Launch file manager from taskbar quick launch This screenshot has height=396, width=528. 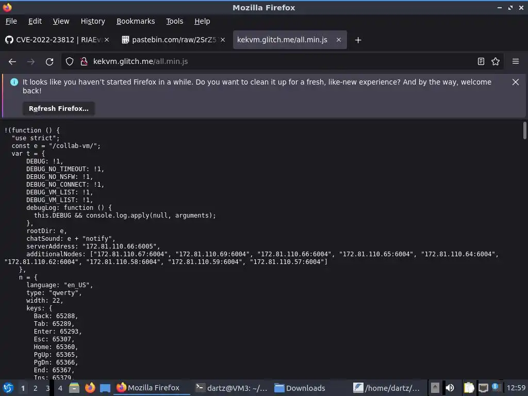point(74,388)
